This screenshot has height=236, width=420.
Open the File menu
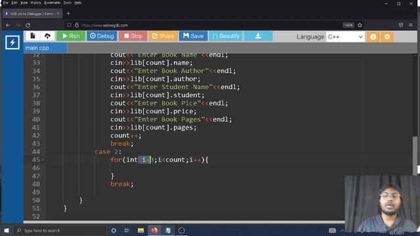click(x=6, y=3)
